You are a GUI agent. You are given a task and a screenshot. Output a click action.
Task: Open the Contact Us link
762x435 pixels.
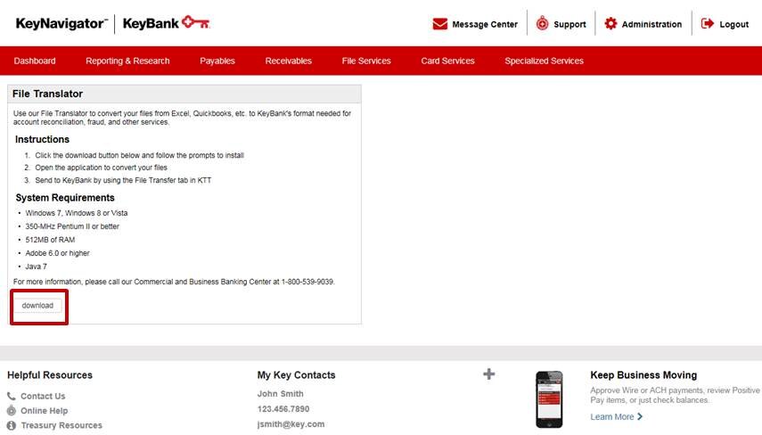coord(43,396)
